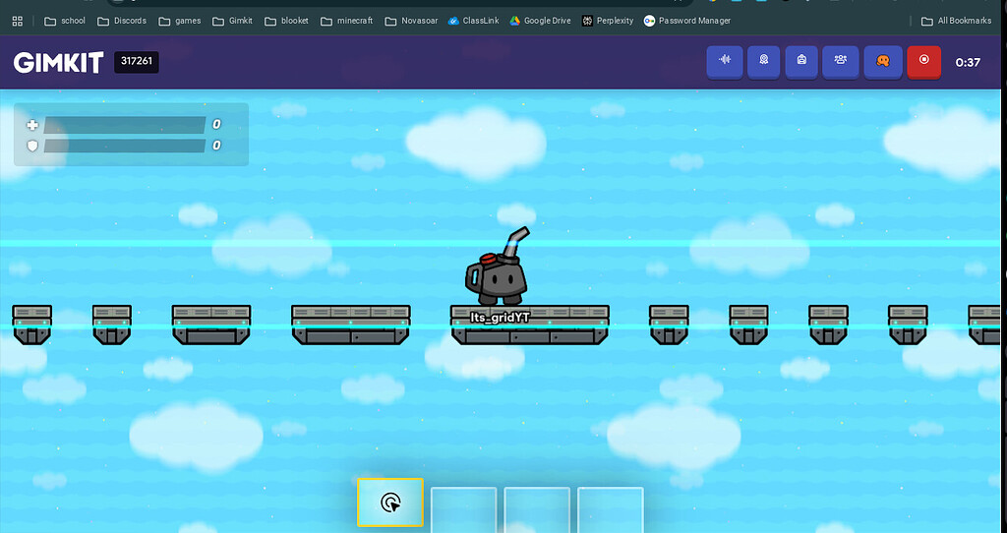
Task: Open the ClassLink bookmark
Action: tap(480, 21)
